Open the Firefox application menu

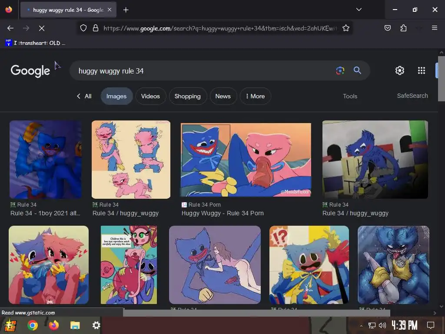click(x=434, y=28)
